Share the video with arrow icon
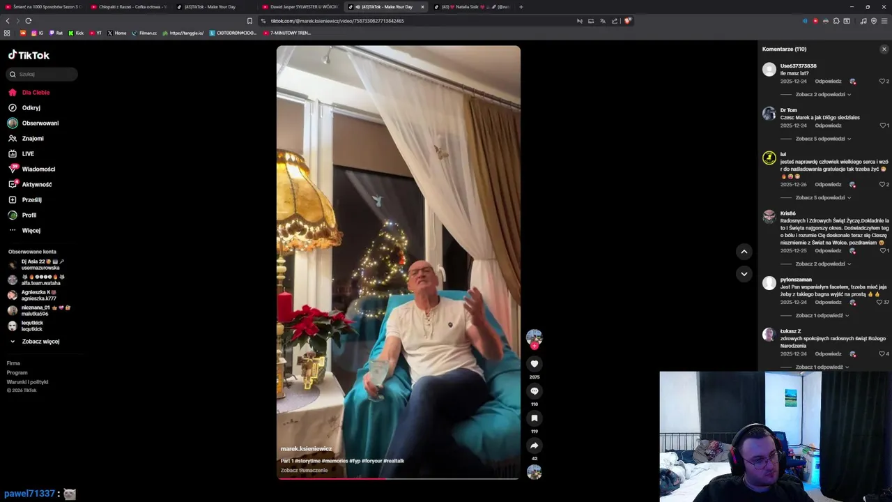Viewport: 892px width, 502px height. click(535, 446)
